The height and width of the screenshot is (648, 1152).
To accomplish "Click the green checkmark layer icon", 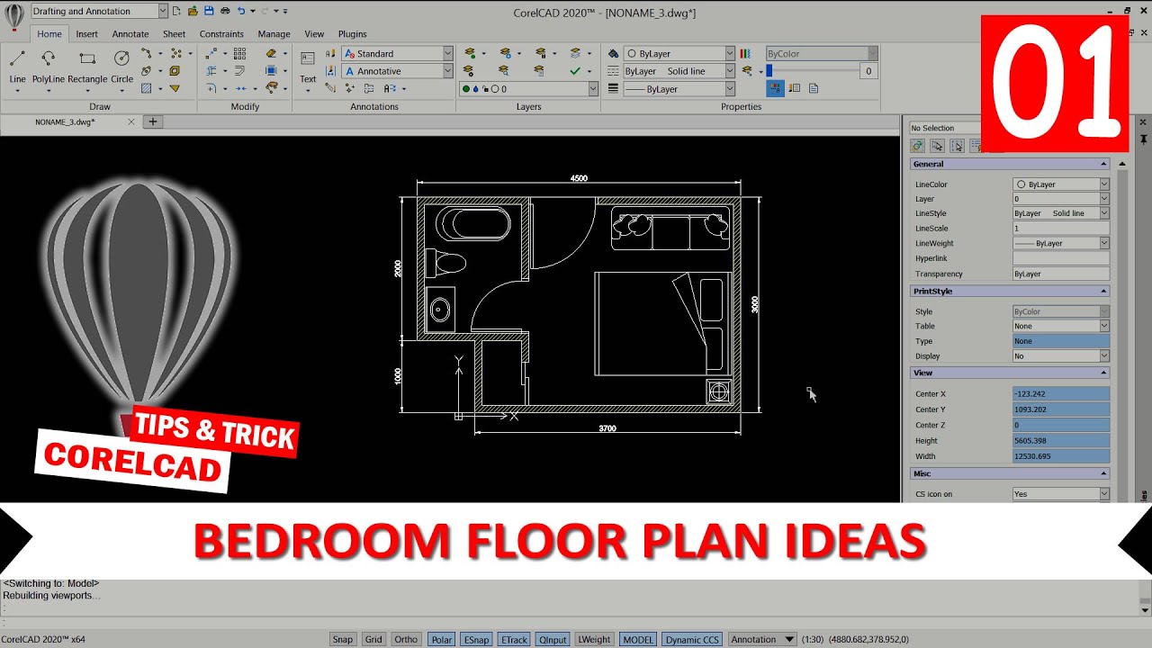I will pos(575,71).
